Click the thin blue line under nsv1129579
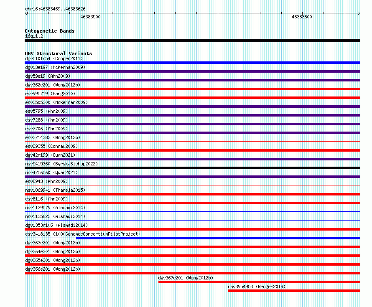 (192, 211)
